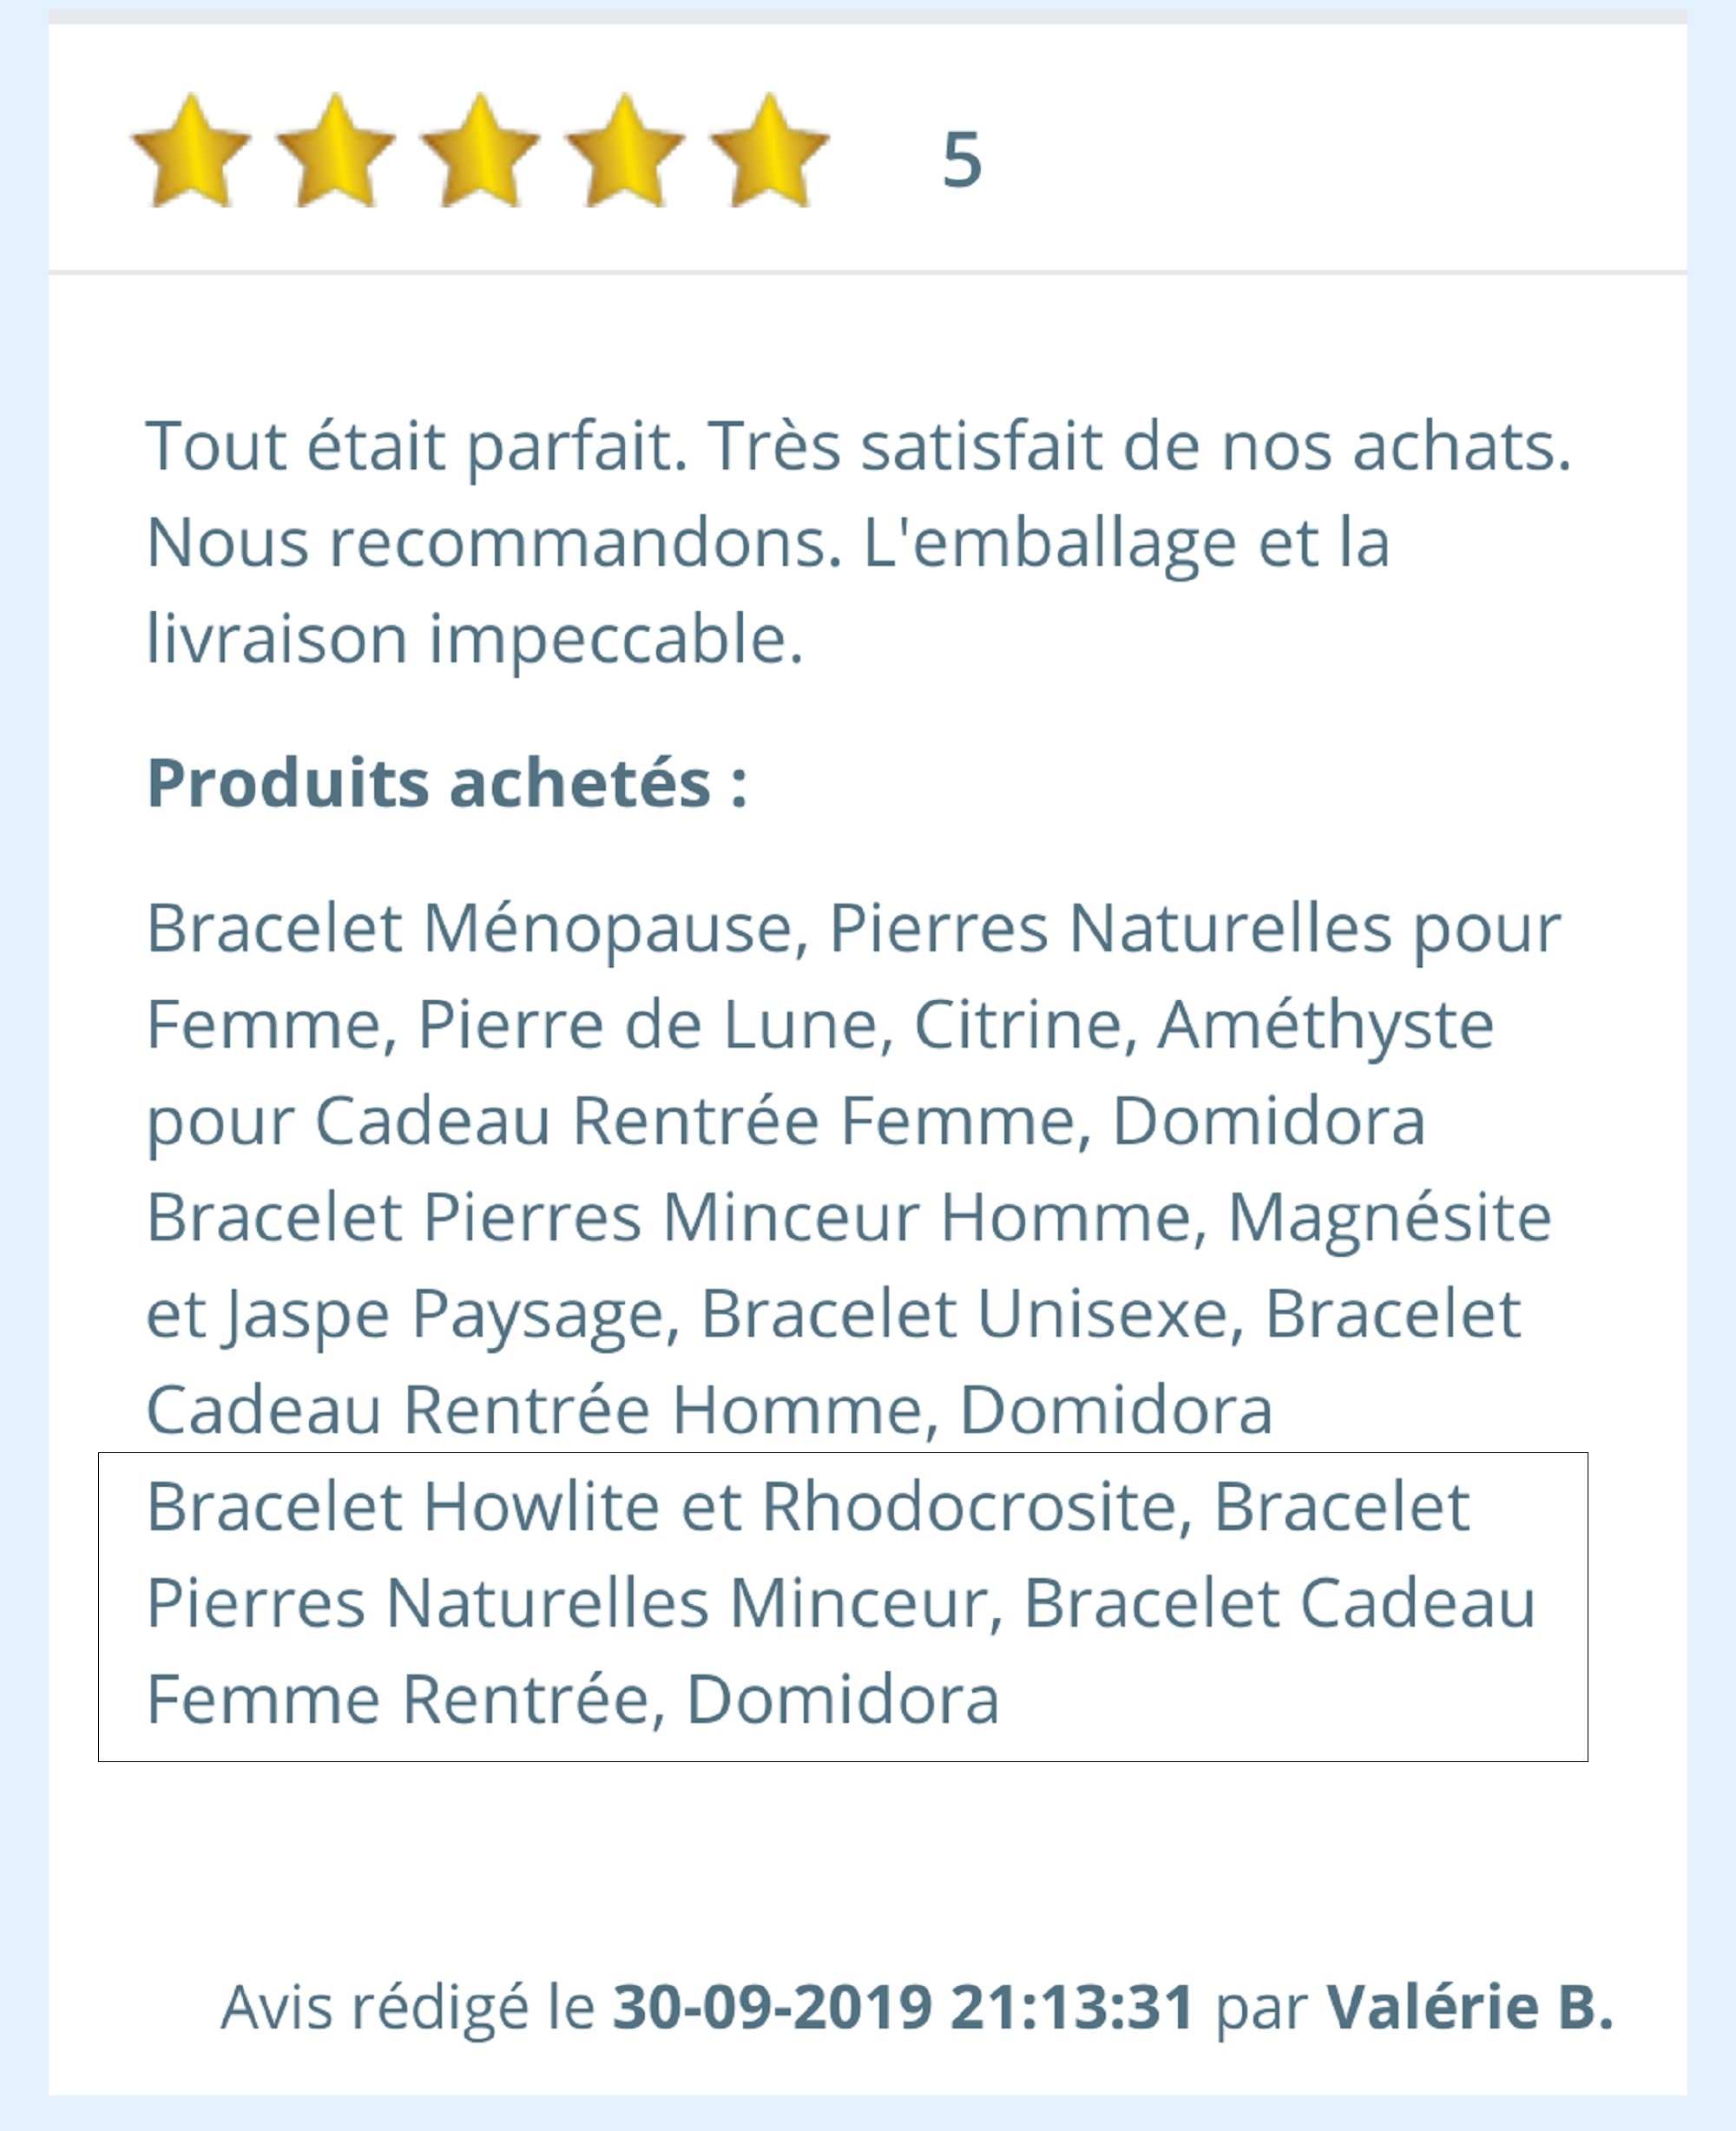
Task: Click the author name Valérie B.
Action: pyautogui.click(x=1469, y=2006)
